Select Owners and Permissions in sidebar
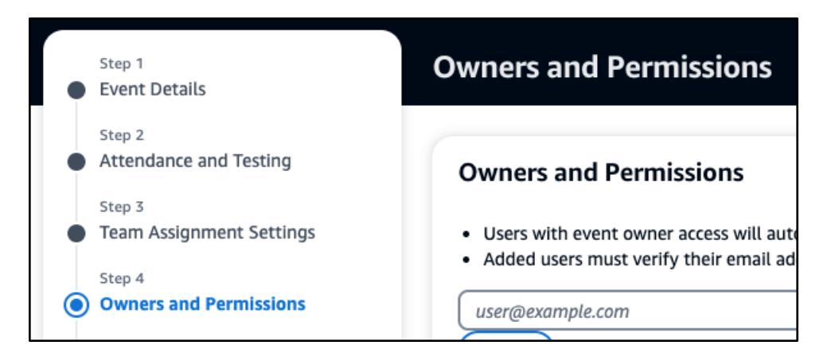The image size is (835, 357). point(201,304)
